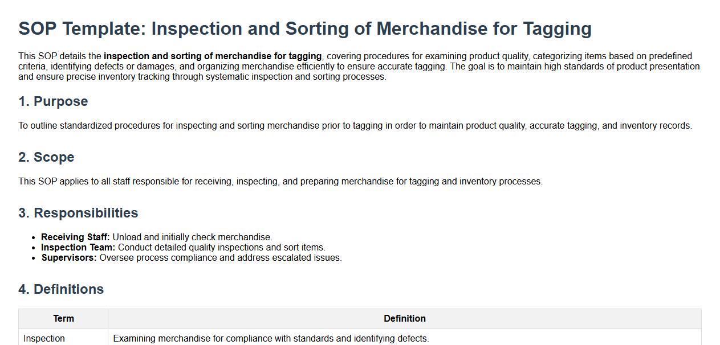This screenshot has width=720, height=345.
Task: Click the bold phrase "inspection and sorting of merchandise for tagging"
Action: [x=213, y=56]
